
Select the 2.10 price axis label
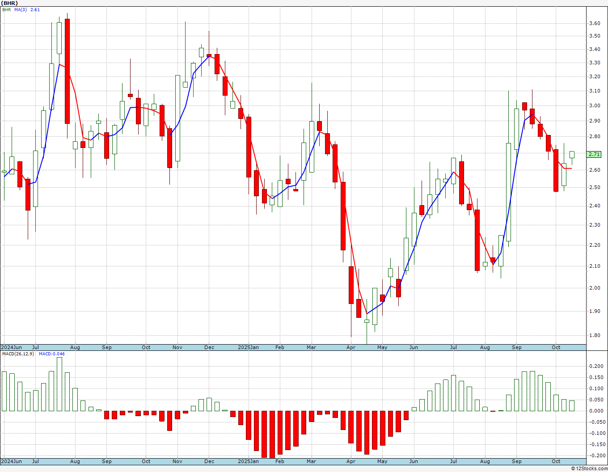point(595,266)
